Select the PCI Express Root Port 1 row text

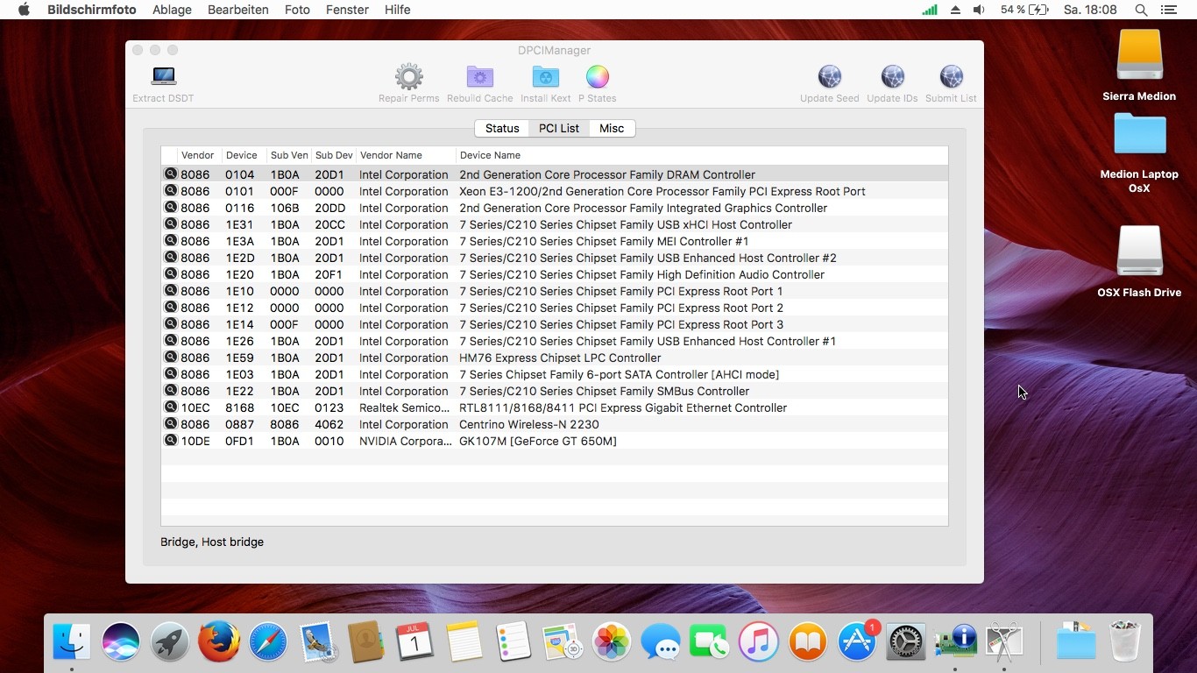point(621,291)
